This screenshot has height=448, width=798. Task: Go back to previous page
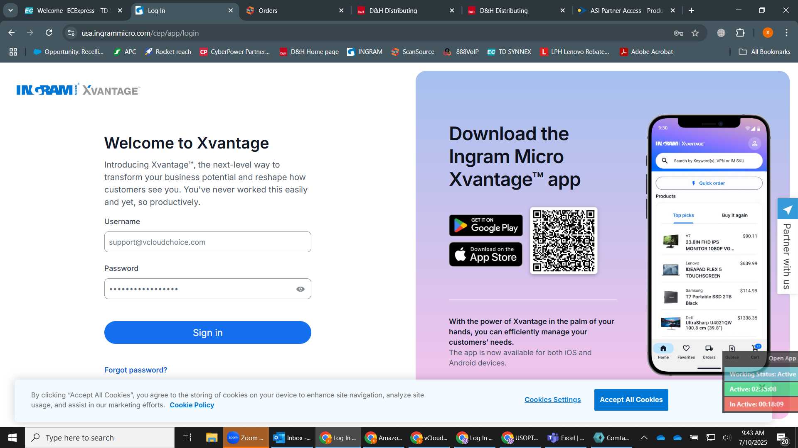(x=12, y=33)
